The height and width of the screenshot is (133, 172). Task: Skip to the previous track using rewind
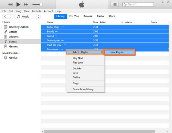(x=10, y=5)
